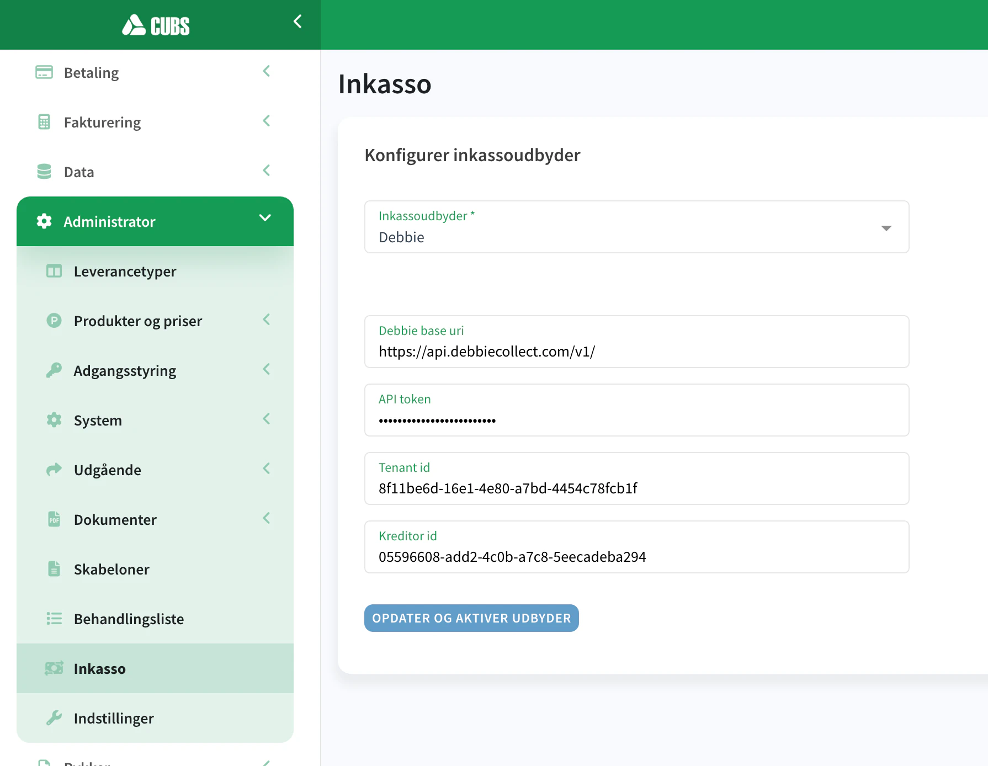Edit the Kreditor id field
The image size is (988, 766).
(x=636, y=557)
